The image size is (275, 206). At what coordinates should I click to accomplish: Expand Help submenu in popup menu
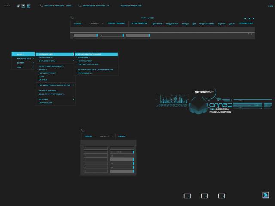(x=23, y=67)
